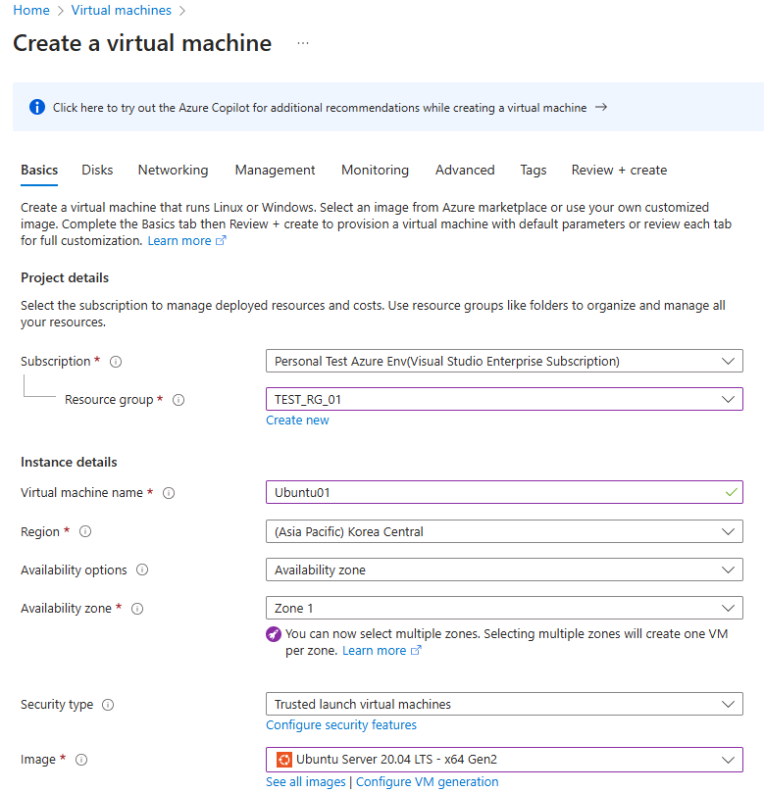The width and height of the screenshot is (764, 793).
Task: Open the Availability options dropdown
Action: point(504,570)
